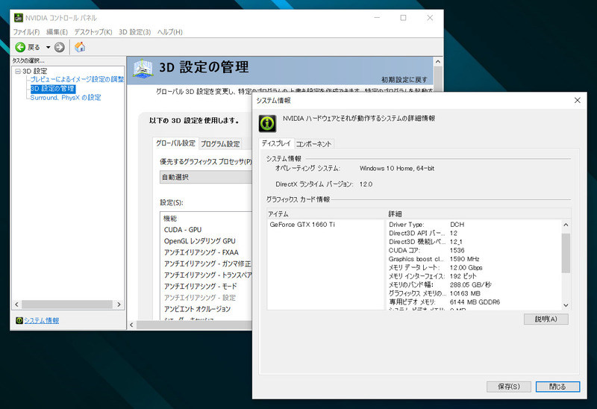Select プレビューによるイメージ設定の調整 in tree
Screen dimensions: 597x409
pos(77,79)
